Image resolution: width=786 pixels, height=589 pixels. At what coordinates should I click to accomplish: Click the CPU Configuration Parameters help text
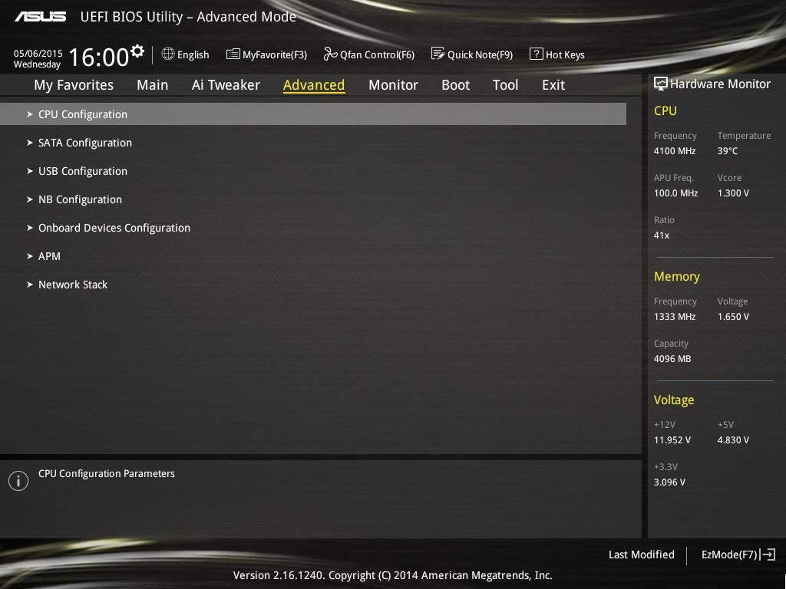tap(106, 474)
